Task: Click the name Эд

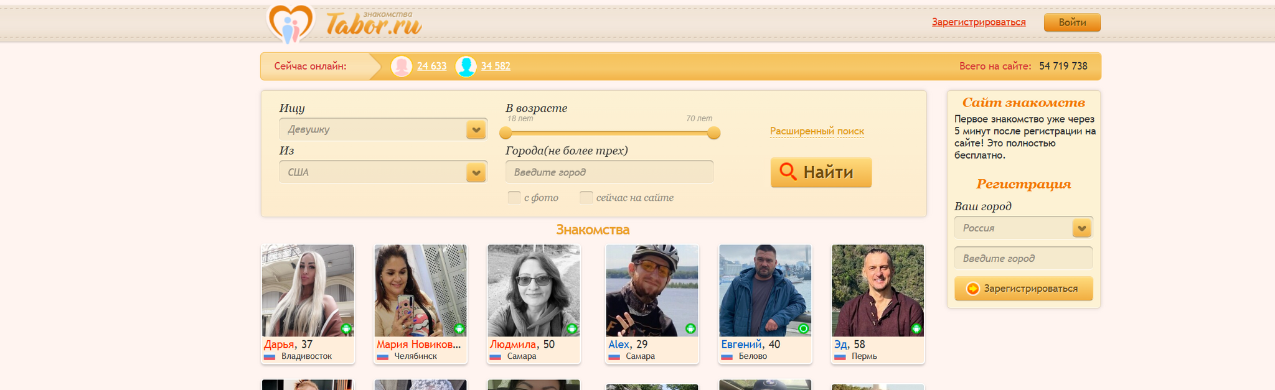Action: pyautogui.click(x=840, y=345)
